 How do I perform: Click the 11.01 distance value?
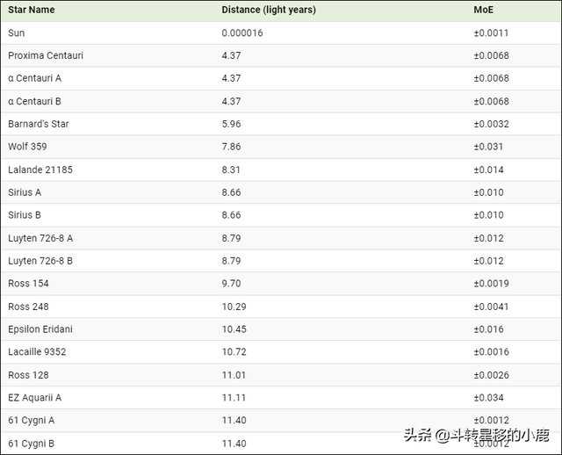pos(234,375)
